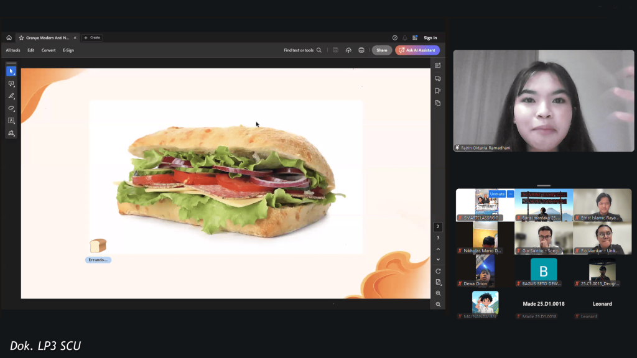Select the arrow selection tool

click(11, 71)
